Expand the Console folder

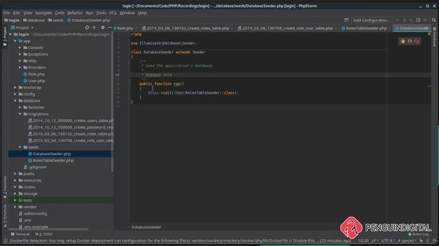click(x=20, y=48)
